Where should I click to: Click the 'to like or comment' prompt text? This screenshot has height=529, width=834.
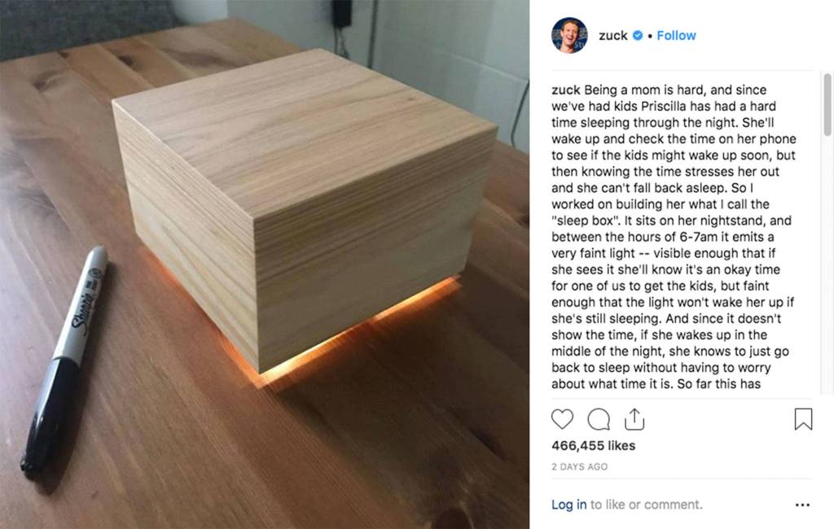646,505
